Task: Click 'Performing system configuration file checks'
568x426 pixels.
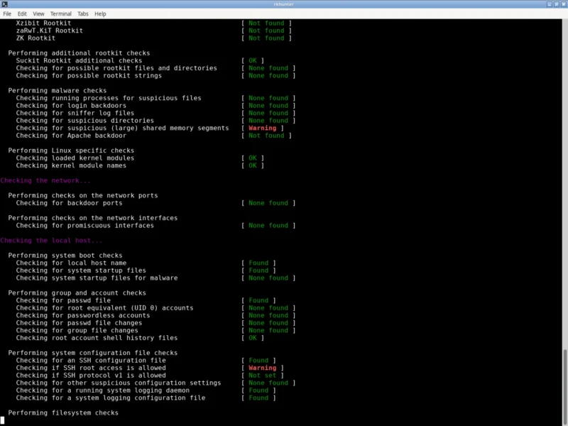Action: 93,353
